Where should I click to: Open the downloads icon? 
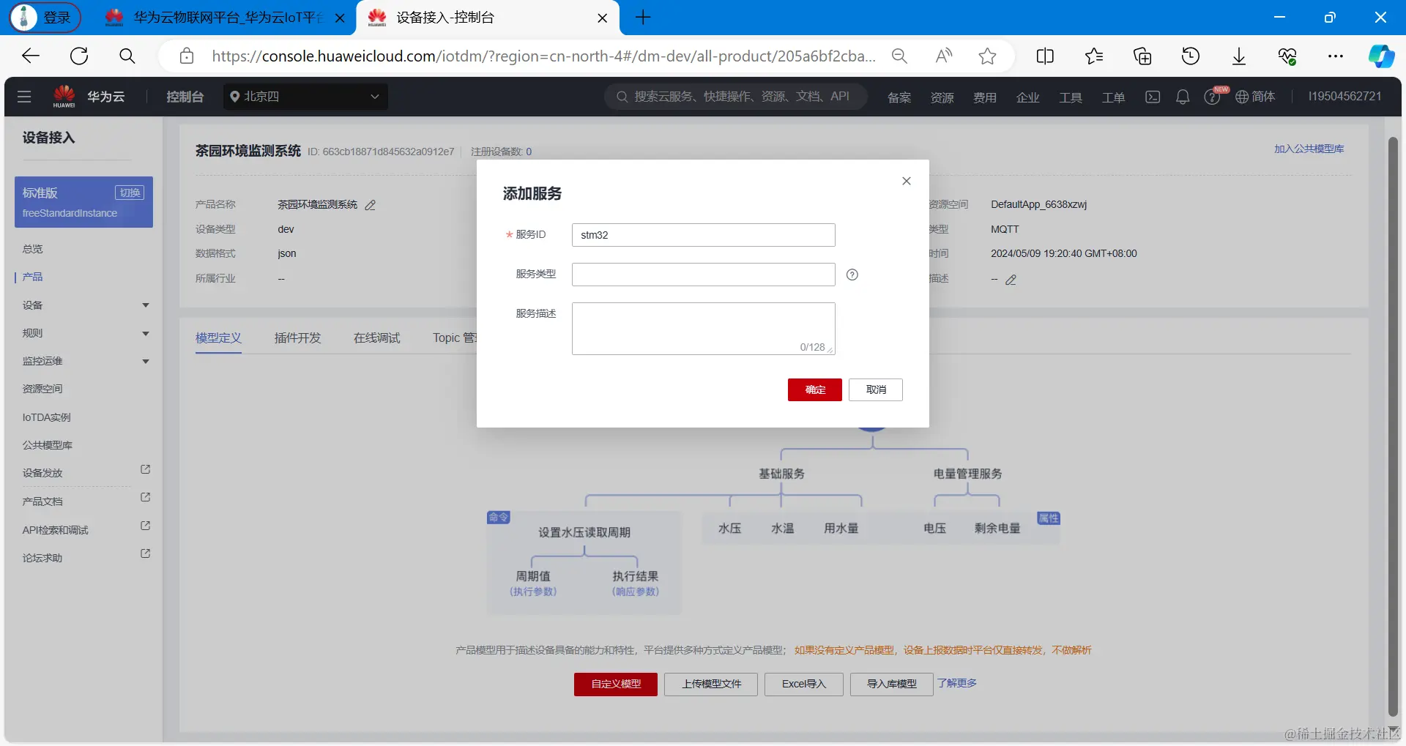tap(1239, 56)
